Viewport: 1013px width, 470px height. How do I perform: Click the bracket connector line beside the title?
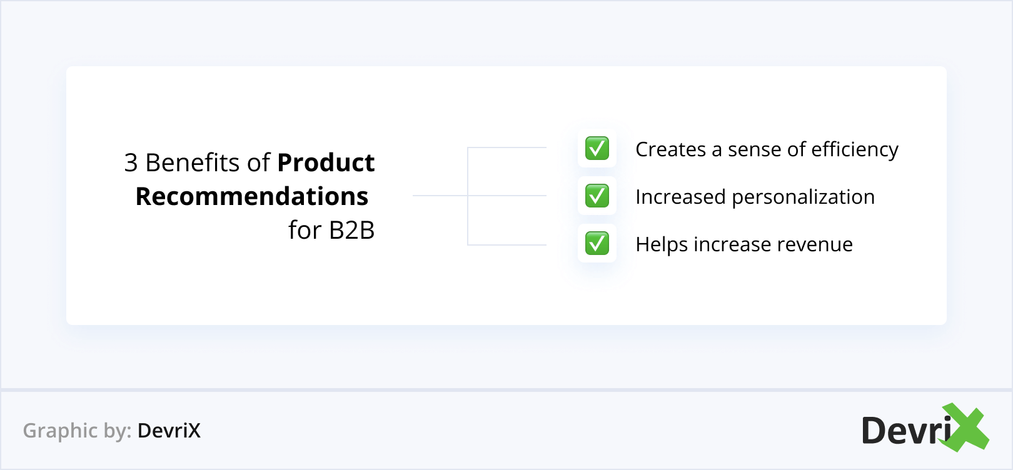pyautogui.click(x=468, y=196)
